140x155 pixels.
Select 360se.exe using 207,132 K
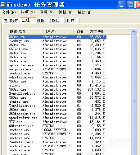(x=57, y=89)
